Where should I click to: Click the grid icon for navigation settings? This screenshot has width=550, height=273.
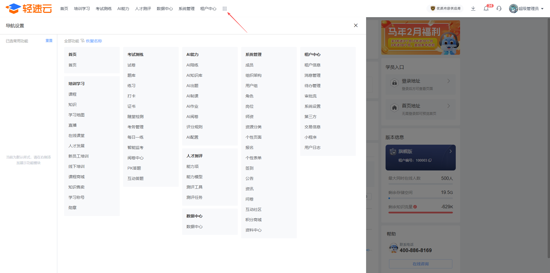(x=225, y=9)
